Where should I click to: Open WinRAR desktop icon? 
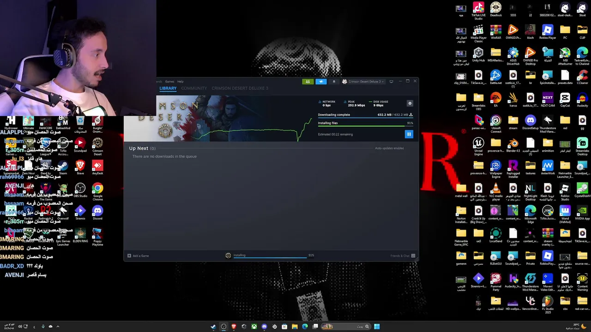tap(496, 33)
